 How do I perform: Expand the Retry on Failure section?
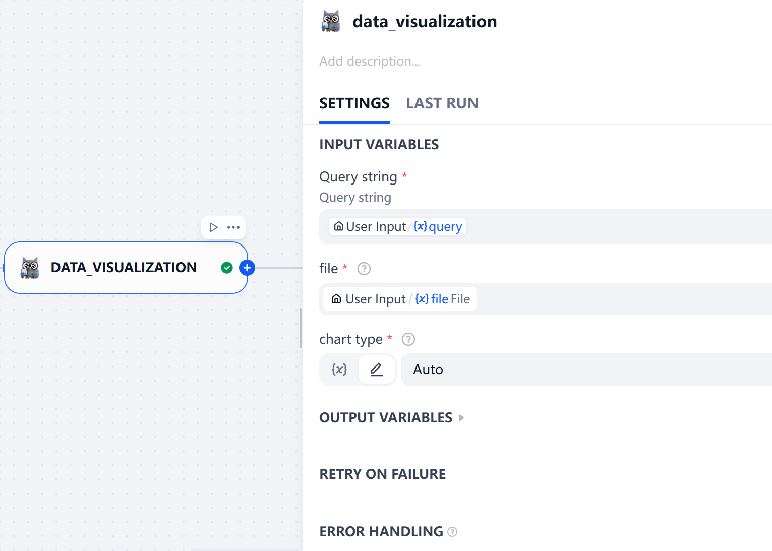(382, 474)
